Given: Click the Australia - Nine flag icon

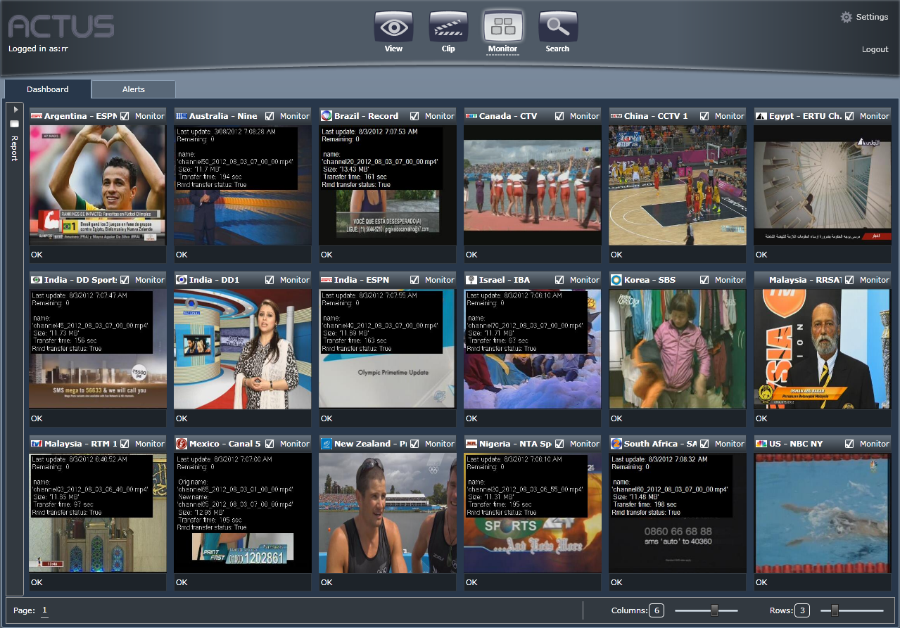Looking at the screenshot, I should [182, 116].
